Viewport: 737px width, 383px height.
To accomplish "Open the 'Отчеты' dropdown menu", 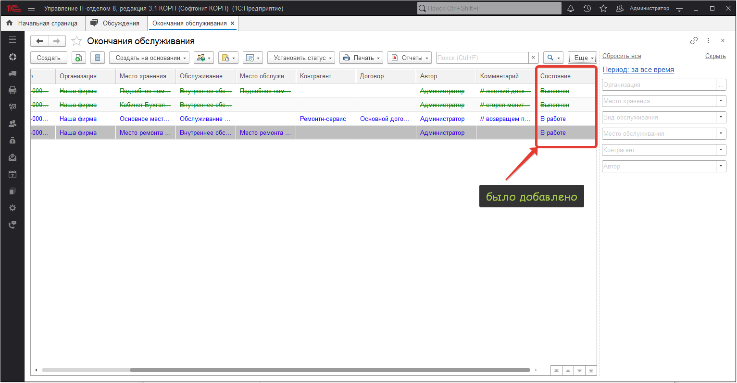I will (410, 58).
